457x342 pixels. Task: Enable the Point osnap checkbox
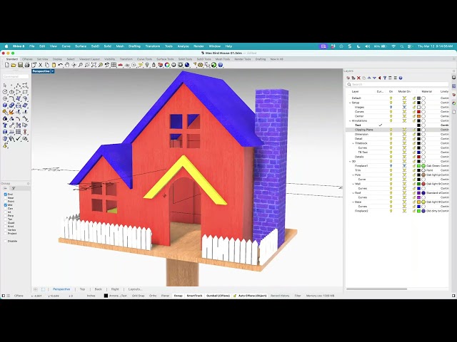(6, 201)
